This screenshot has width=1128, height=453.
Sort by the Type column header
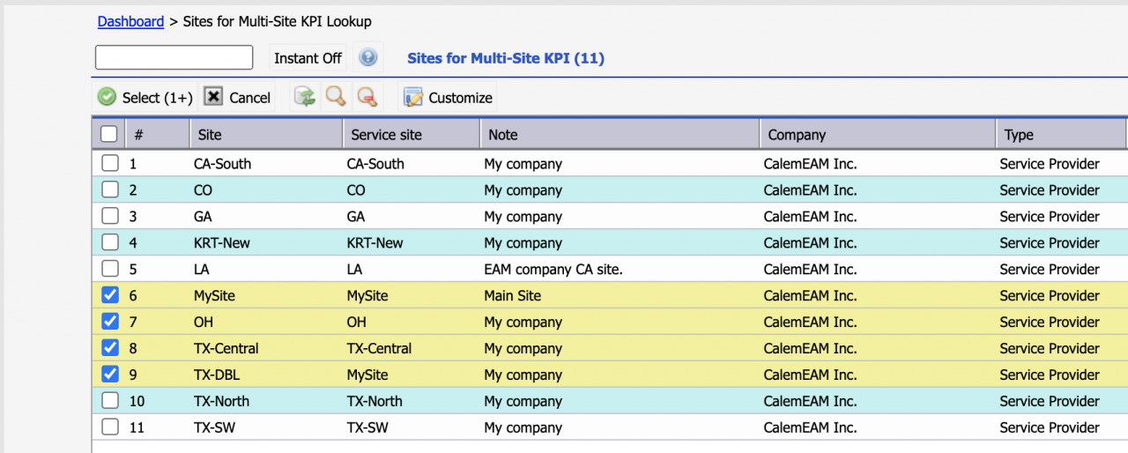click(x=1061, y=134)
